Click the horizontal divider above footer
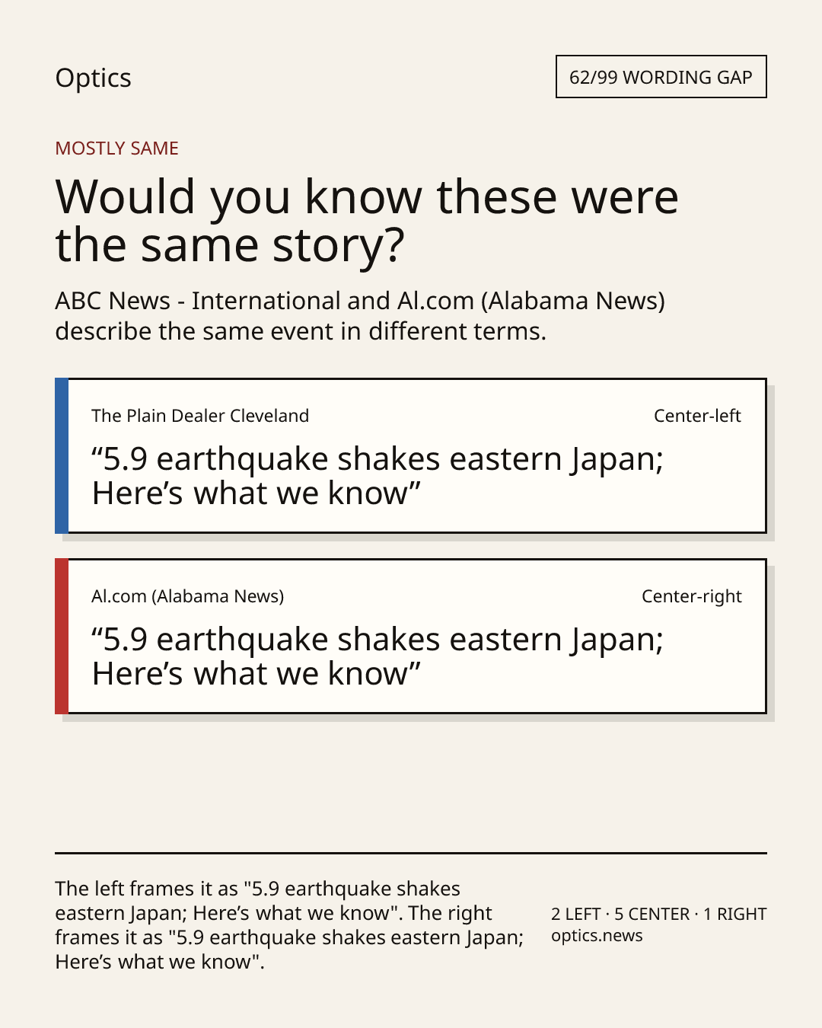The width and height of the screenshot is (822, 1028). pyautogui.click(x=411, y=853)
